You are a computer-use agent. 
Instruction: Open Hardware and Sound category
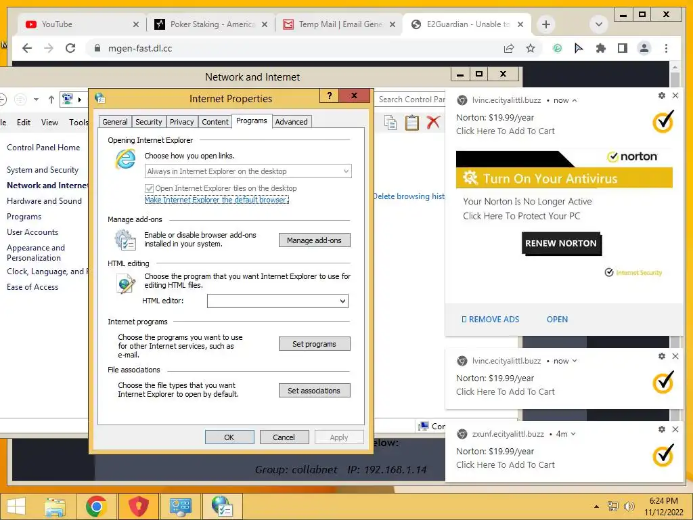pos(44,201)
